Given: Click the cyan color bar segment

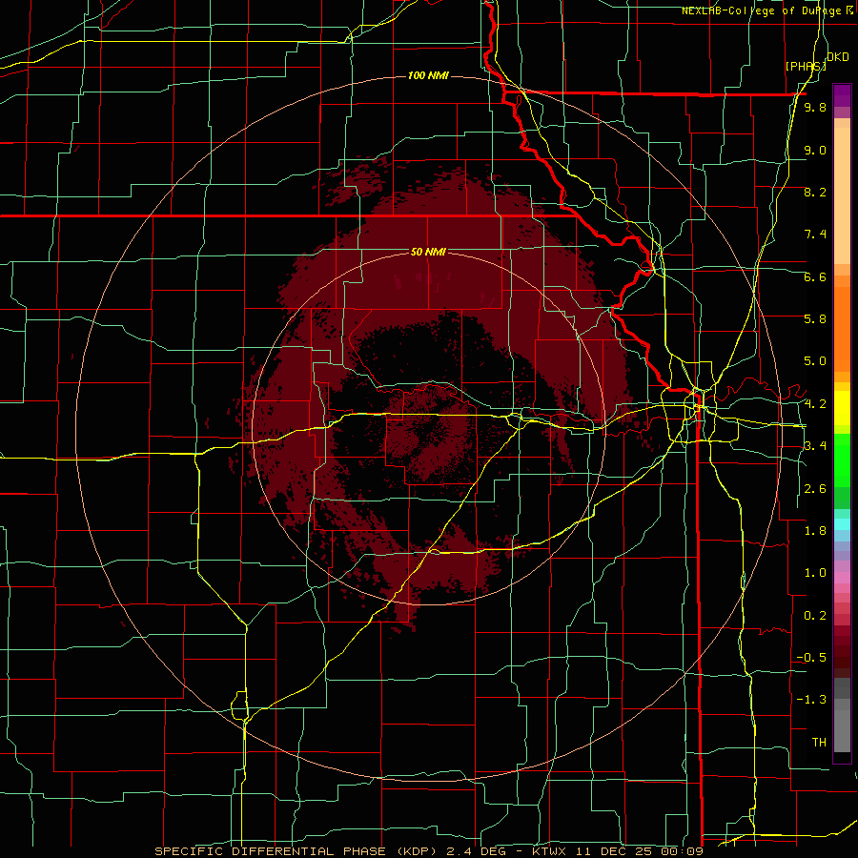Looking at the screenshot, I should pos(842,524).
